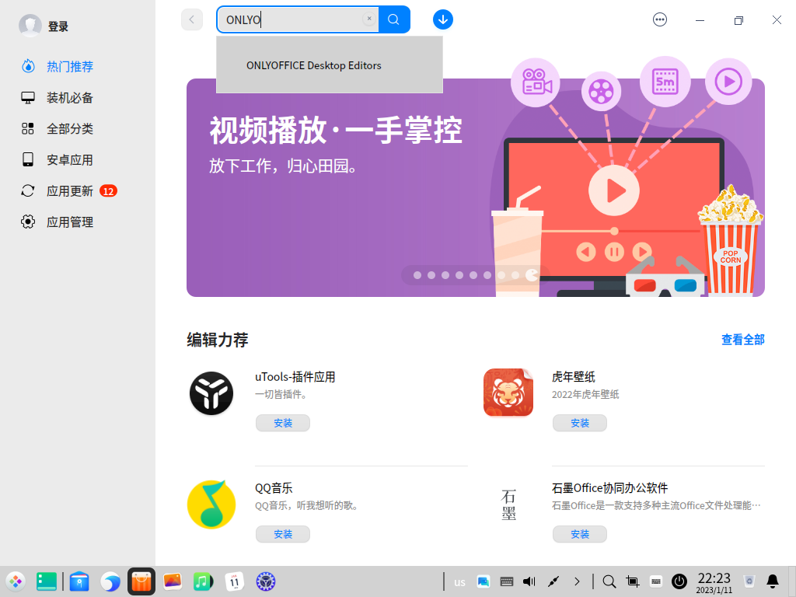Open the three-dot options menu
Image resolution: width=796 pixels, height=597 pixels.
(x=659, y=19)
